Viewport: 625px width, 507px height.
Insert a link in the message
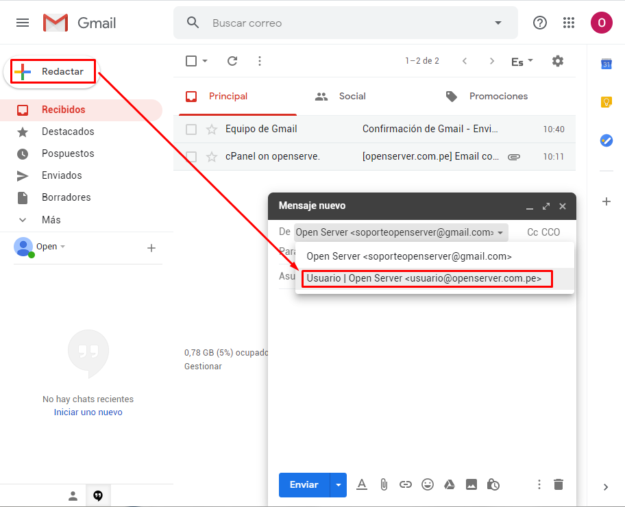tap(406, 484)
